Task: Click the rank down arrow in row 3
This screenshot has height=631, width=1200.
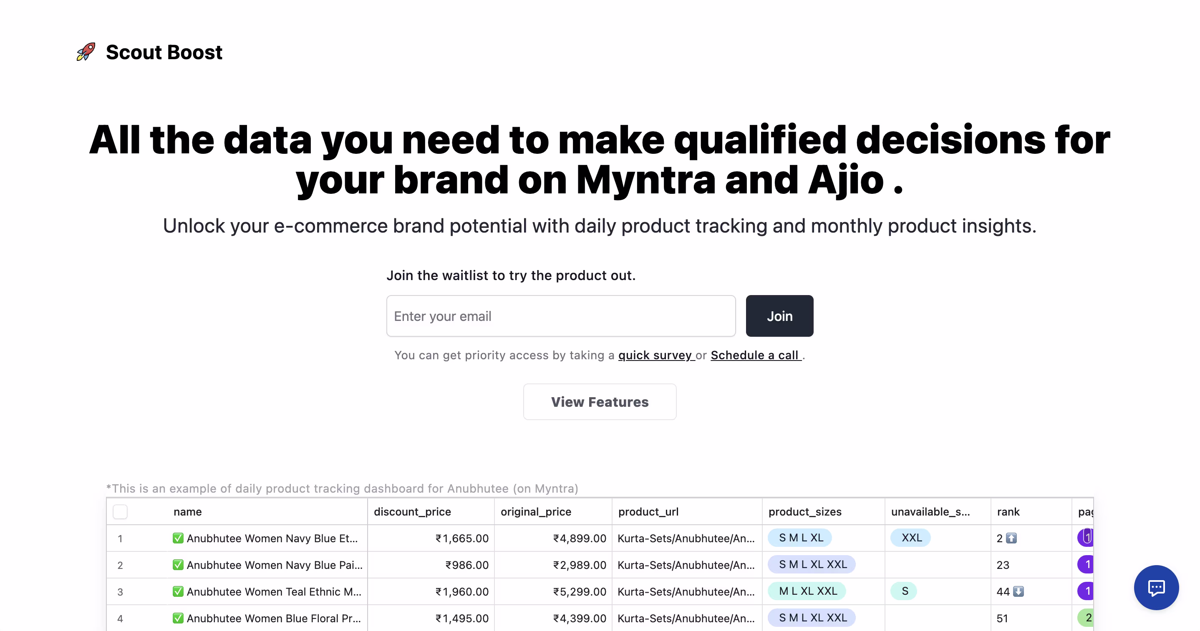Action: 1018,591
